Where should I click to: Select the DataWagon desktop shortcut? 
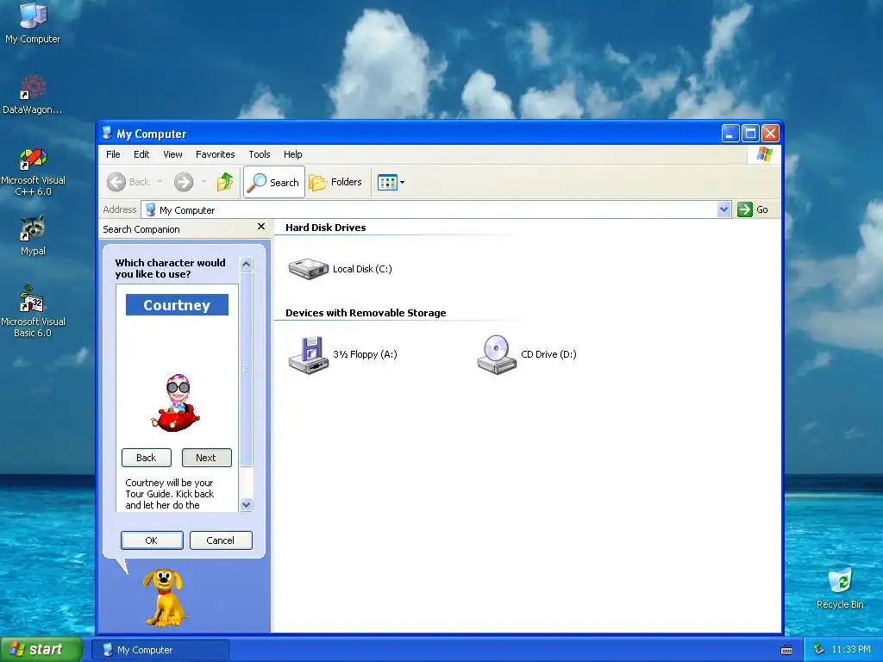click(33, 94)
